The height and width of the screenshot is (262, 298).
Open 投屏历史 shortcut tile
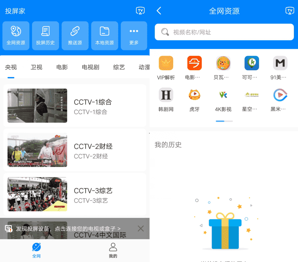[46, 36]
